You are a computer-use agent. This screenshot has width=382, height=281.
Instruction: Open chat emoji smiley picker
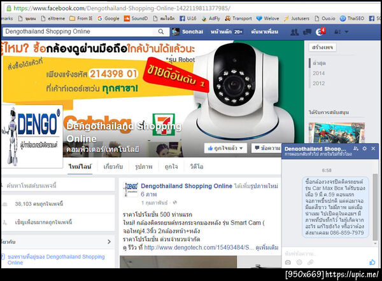(x=299, y=263)
